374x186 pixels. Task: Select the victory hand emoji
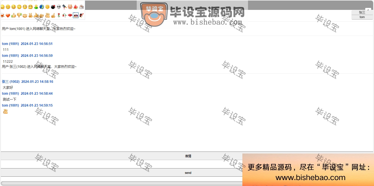click(31, 16)
